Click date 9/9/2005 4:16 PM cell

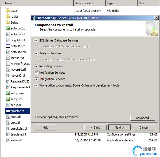click(x=86, y=134)
